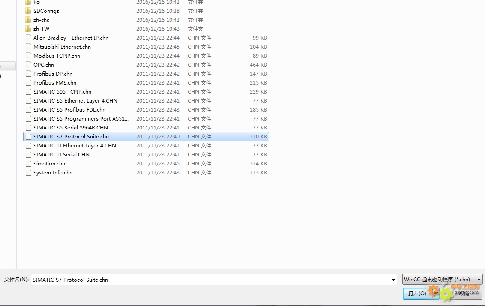Click CHN type cell of Profibus DP.chn
This screenshot has width=485, height=306.
pyautogui.click(x=199, y=74)
